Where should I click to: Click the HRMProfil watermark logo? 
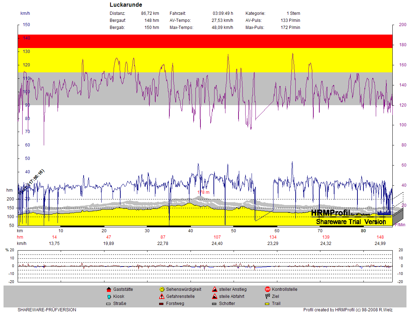pos(330,213)
